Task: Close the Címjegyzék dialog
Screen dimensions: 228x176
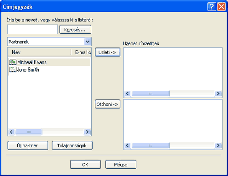Action: 221,7
